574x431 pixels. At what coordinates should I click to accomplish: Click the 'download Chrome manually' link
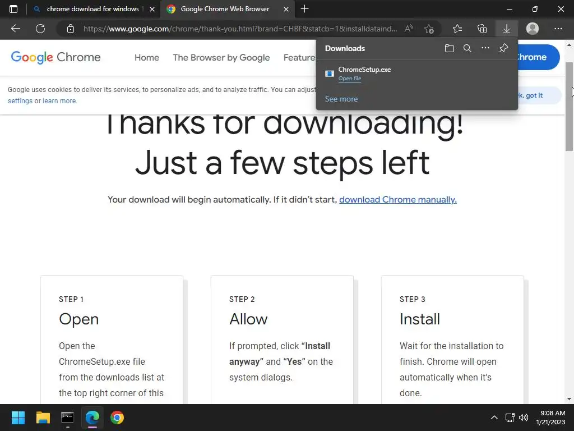pos(398,200)
